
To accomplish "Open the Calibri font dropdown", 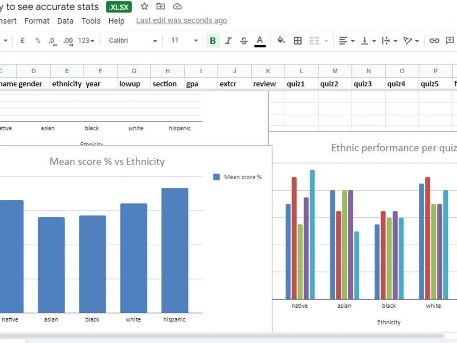I will [133, 41].
